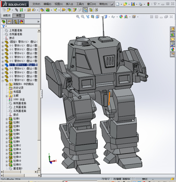Open the FeatureManager design tree tab
176x182 pixels.
tap(3, 22)
